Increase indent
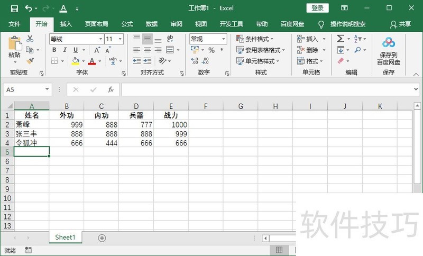The height and width of the screenshot is (256, 423). tap(148, 61)
